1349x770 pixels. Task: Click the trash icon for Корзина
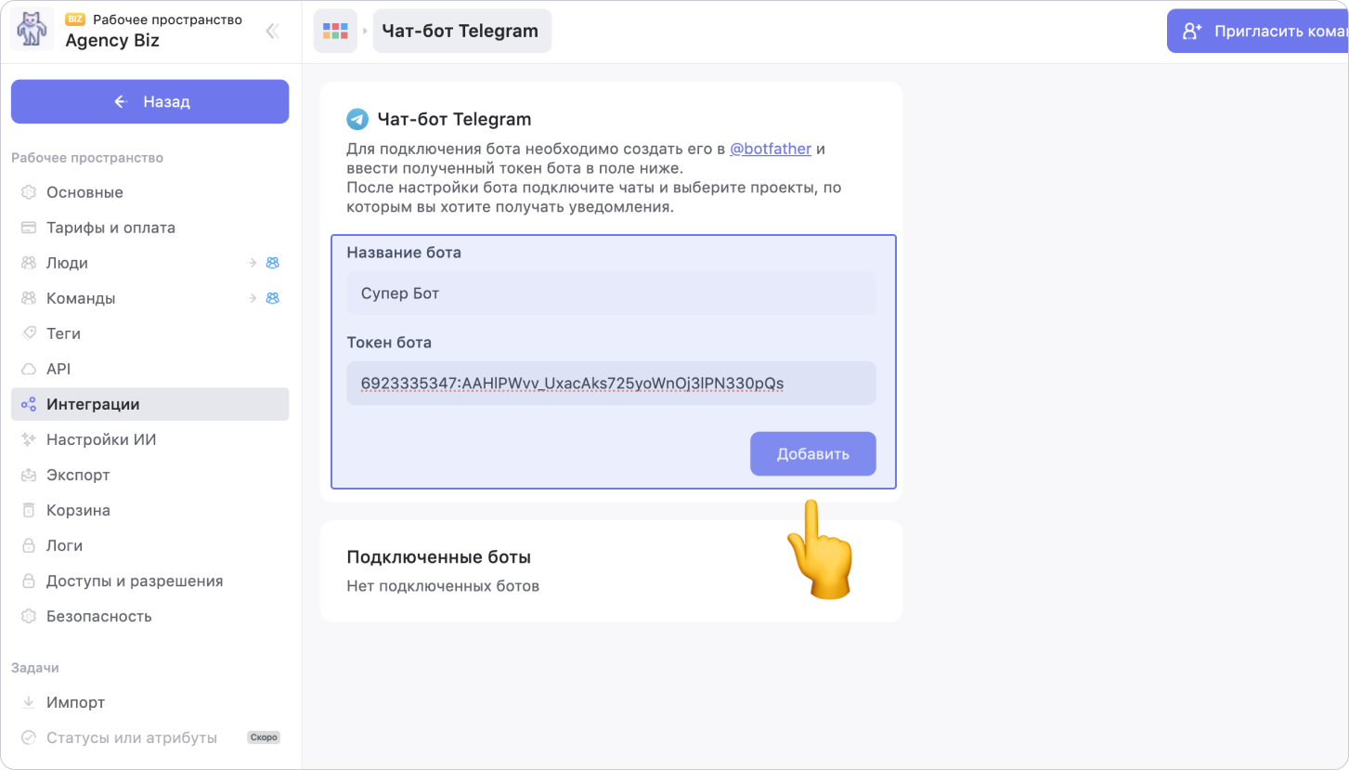29,510
